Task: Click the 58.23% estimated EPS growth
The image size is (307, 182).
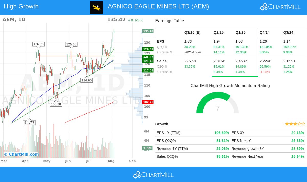Action: point(190,47)
